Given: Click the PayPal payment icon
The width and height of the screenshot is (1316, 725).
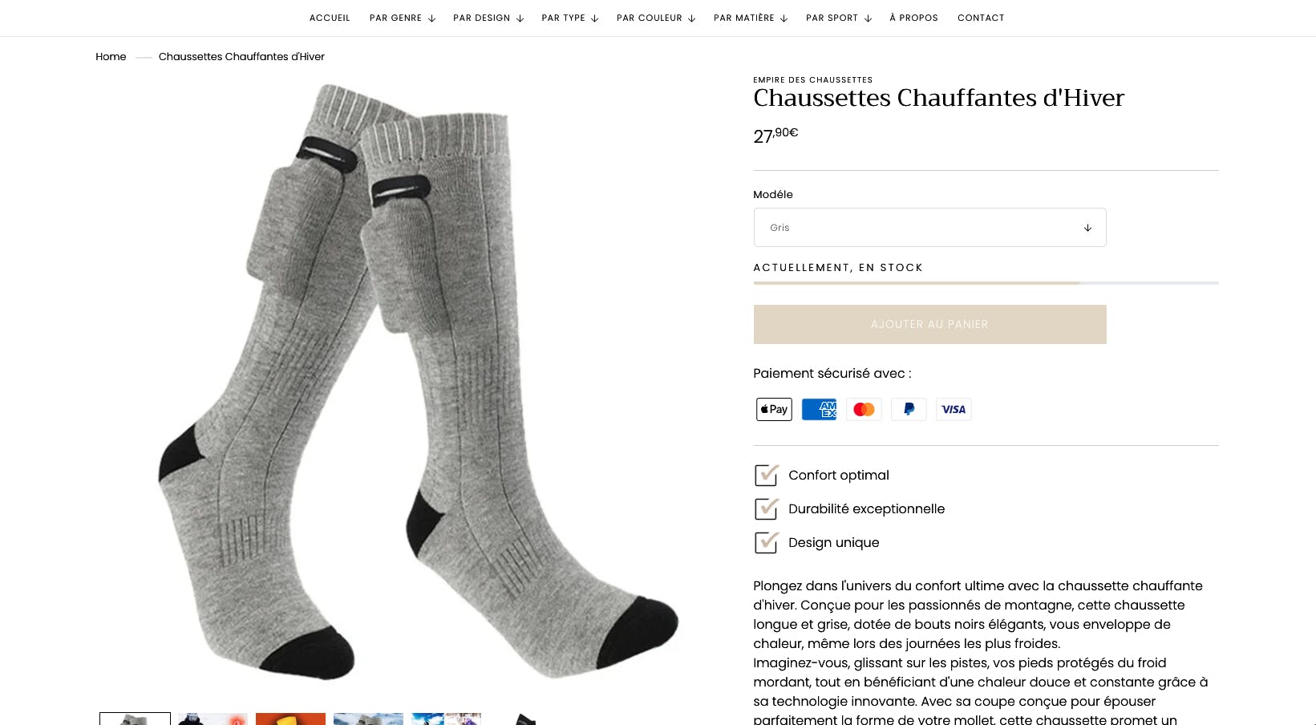Looking at the screenshot, I should [909, 409].
